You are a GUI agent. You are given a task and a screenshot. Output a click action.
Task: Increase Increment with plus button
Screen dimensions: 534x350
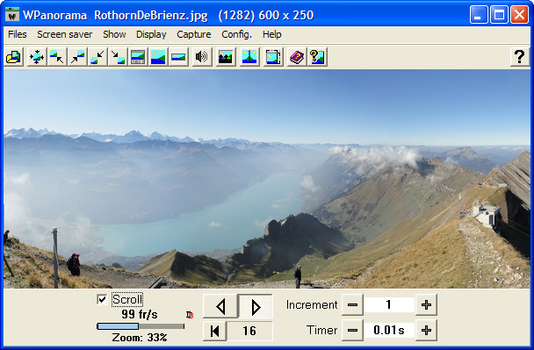click(x=426, y=304)
